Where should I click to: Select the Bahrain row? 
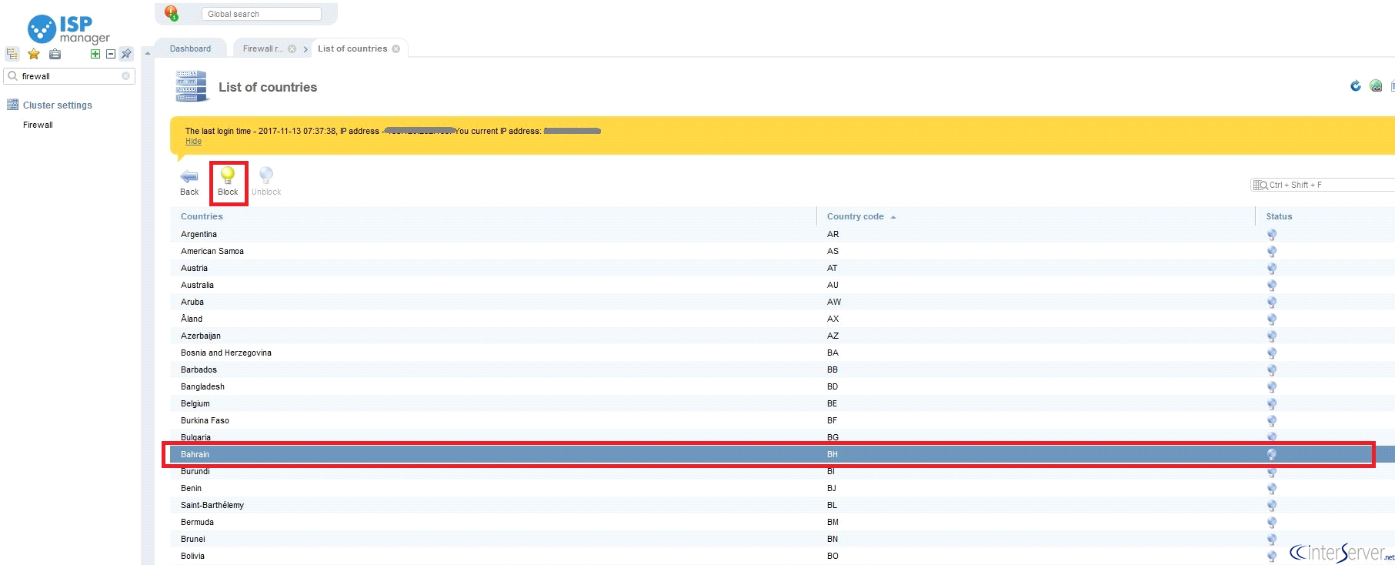point(783,454)
